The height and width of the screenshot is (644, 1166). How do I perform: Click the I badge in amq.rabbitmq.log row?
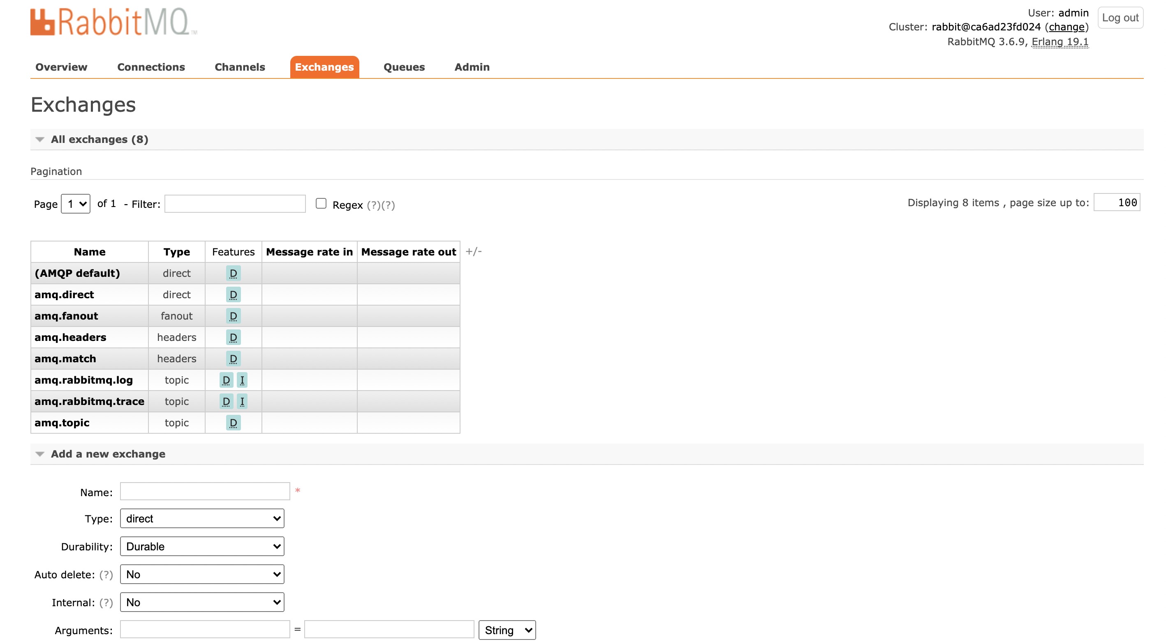(242, 380)
